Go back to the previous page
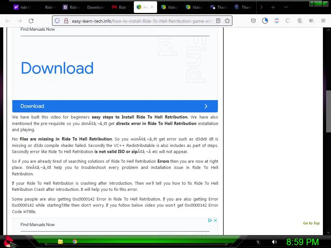The width and height of the screenshot is (331, 248). pyautogui.click(x=8, y=21)
